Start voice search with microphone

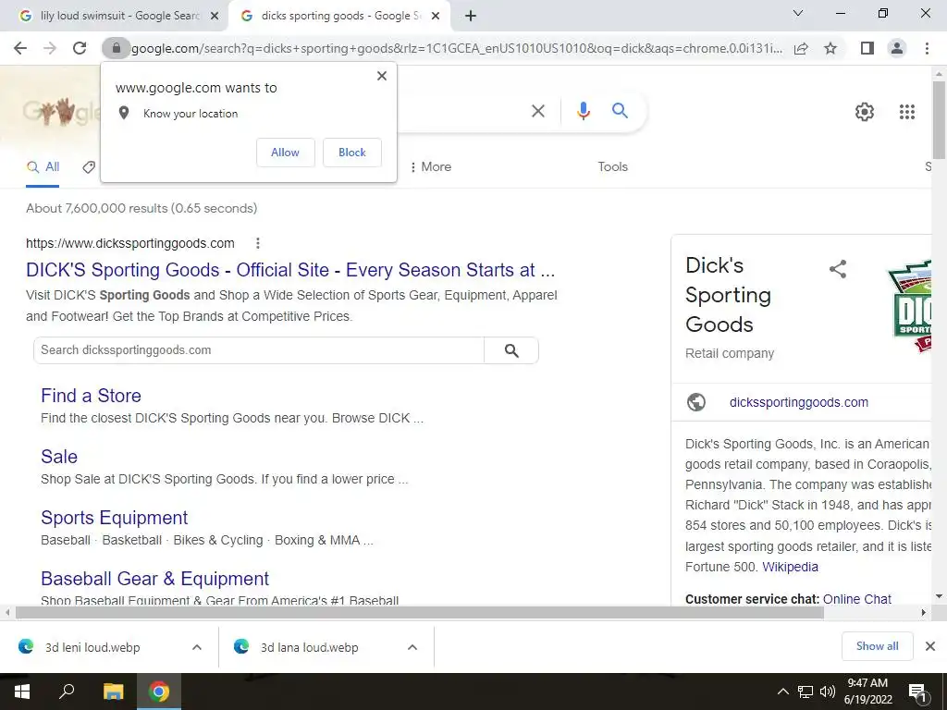[x=583, y=111]
